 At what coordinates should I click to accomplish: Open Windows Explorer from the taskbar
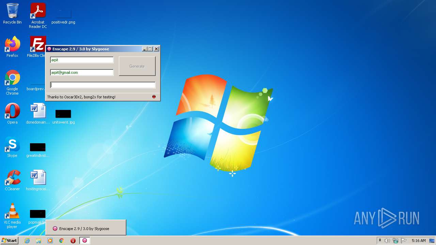click(x=38, y=241)
